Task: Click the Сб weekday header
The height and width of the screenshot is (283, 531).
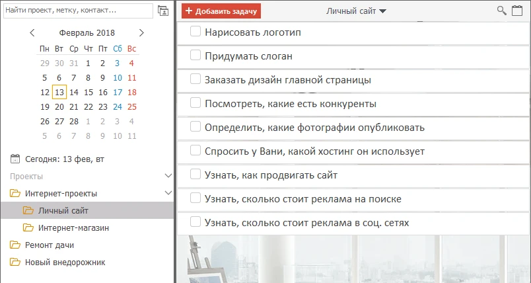Action: 118,48
